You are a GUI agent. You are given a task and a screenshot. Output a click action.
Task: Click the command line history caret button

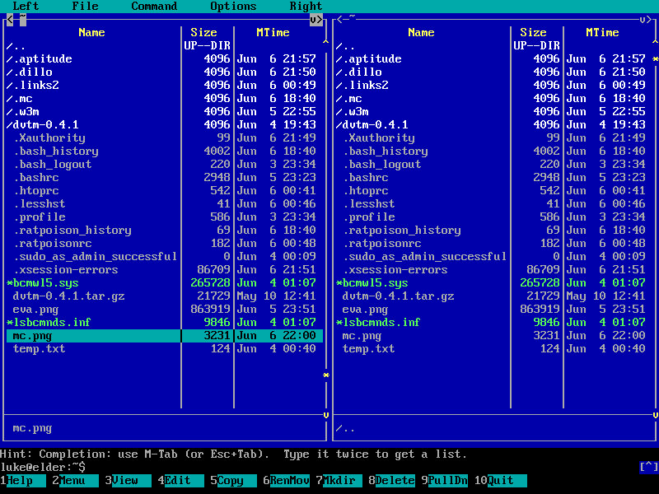coord(648,467)
